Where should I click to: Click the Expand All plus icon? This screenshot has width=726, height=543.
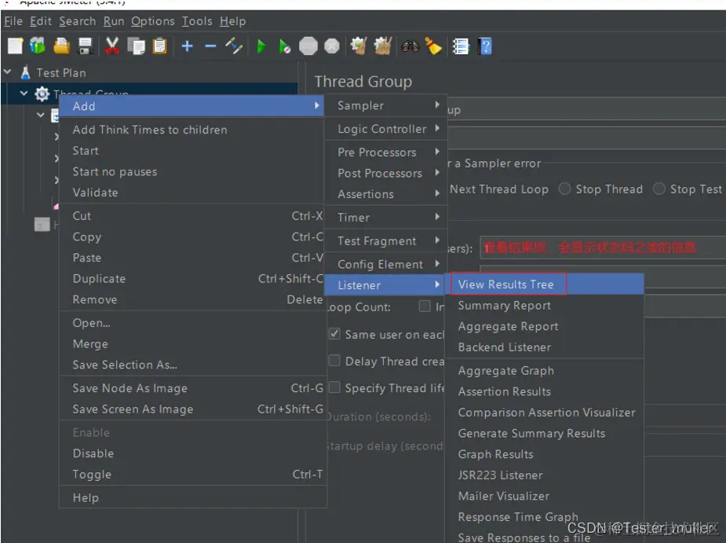(187, 46)
